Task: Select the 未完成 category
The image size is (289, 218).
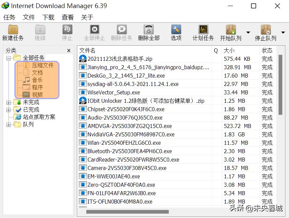Action: tap(31, 102)
